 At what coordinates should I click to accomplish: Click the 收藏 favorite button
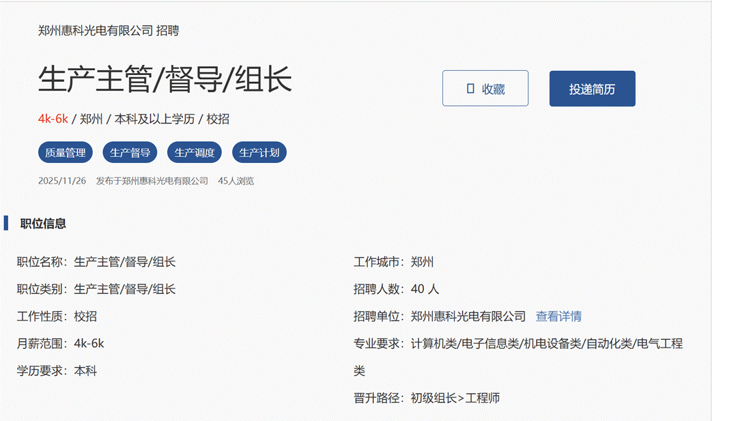[485, 89]
